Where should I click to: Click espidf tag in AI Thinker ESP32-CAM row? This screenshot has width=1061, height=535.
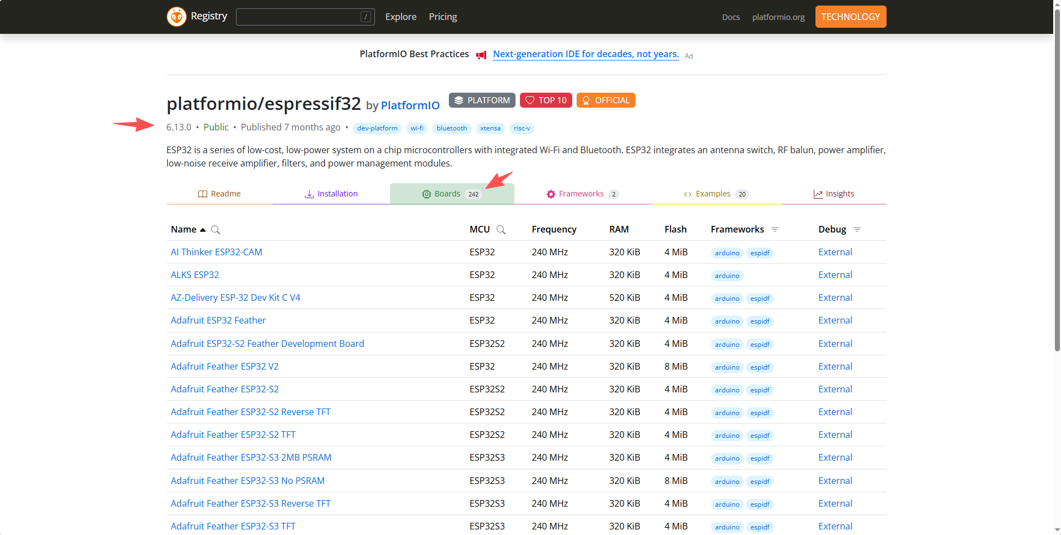pyautogui.click(x=760, y=253)
